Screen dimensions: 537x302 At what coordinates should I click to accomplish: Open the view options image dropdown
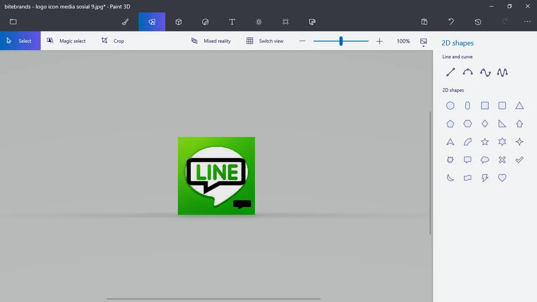pyautogui.click(x=424, y=42)
